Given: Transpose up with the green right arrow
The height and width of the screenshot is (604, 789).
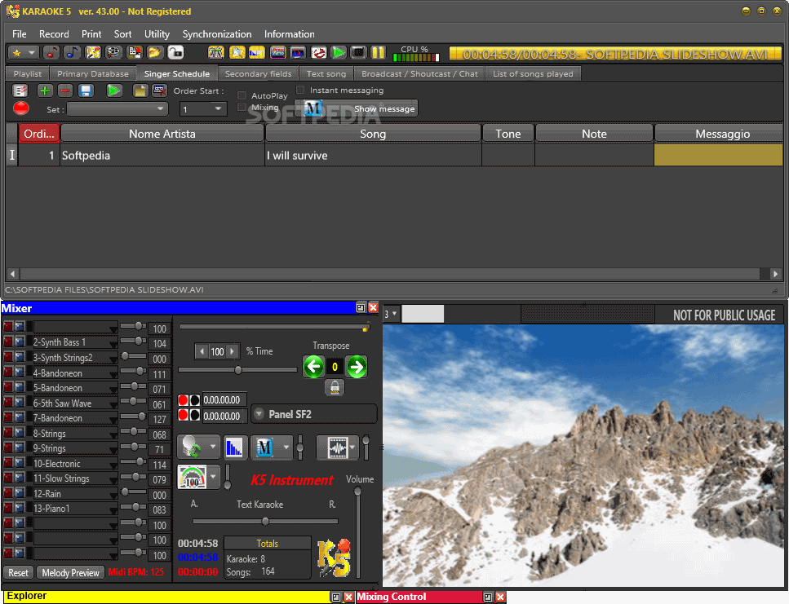Looking at the screenshot, I should pyautogui.click(x=357, y=367).
